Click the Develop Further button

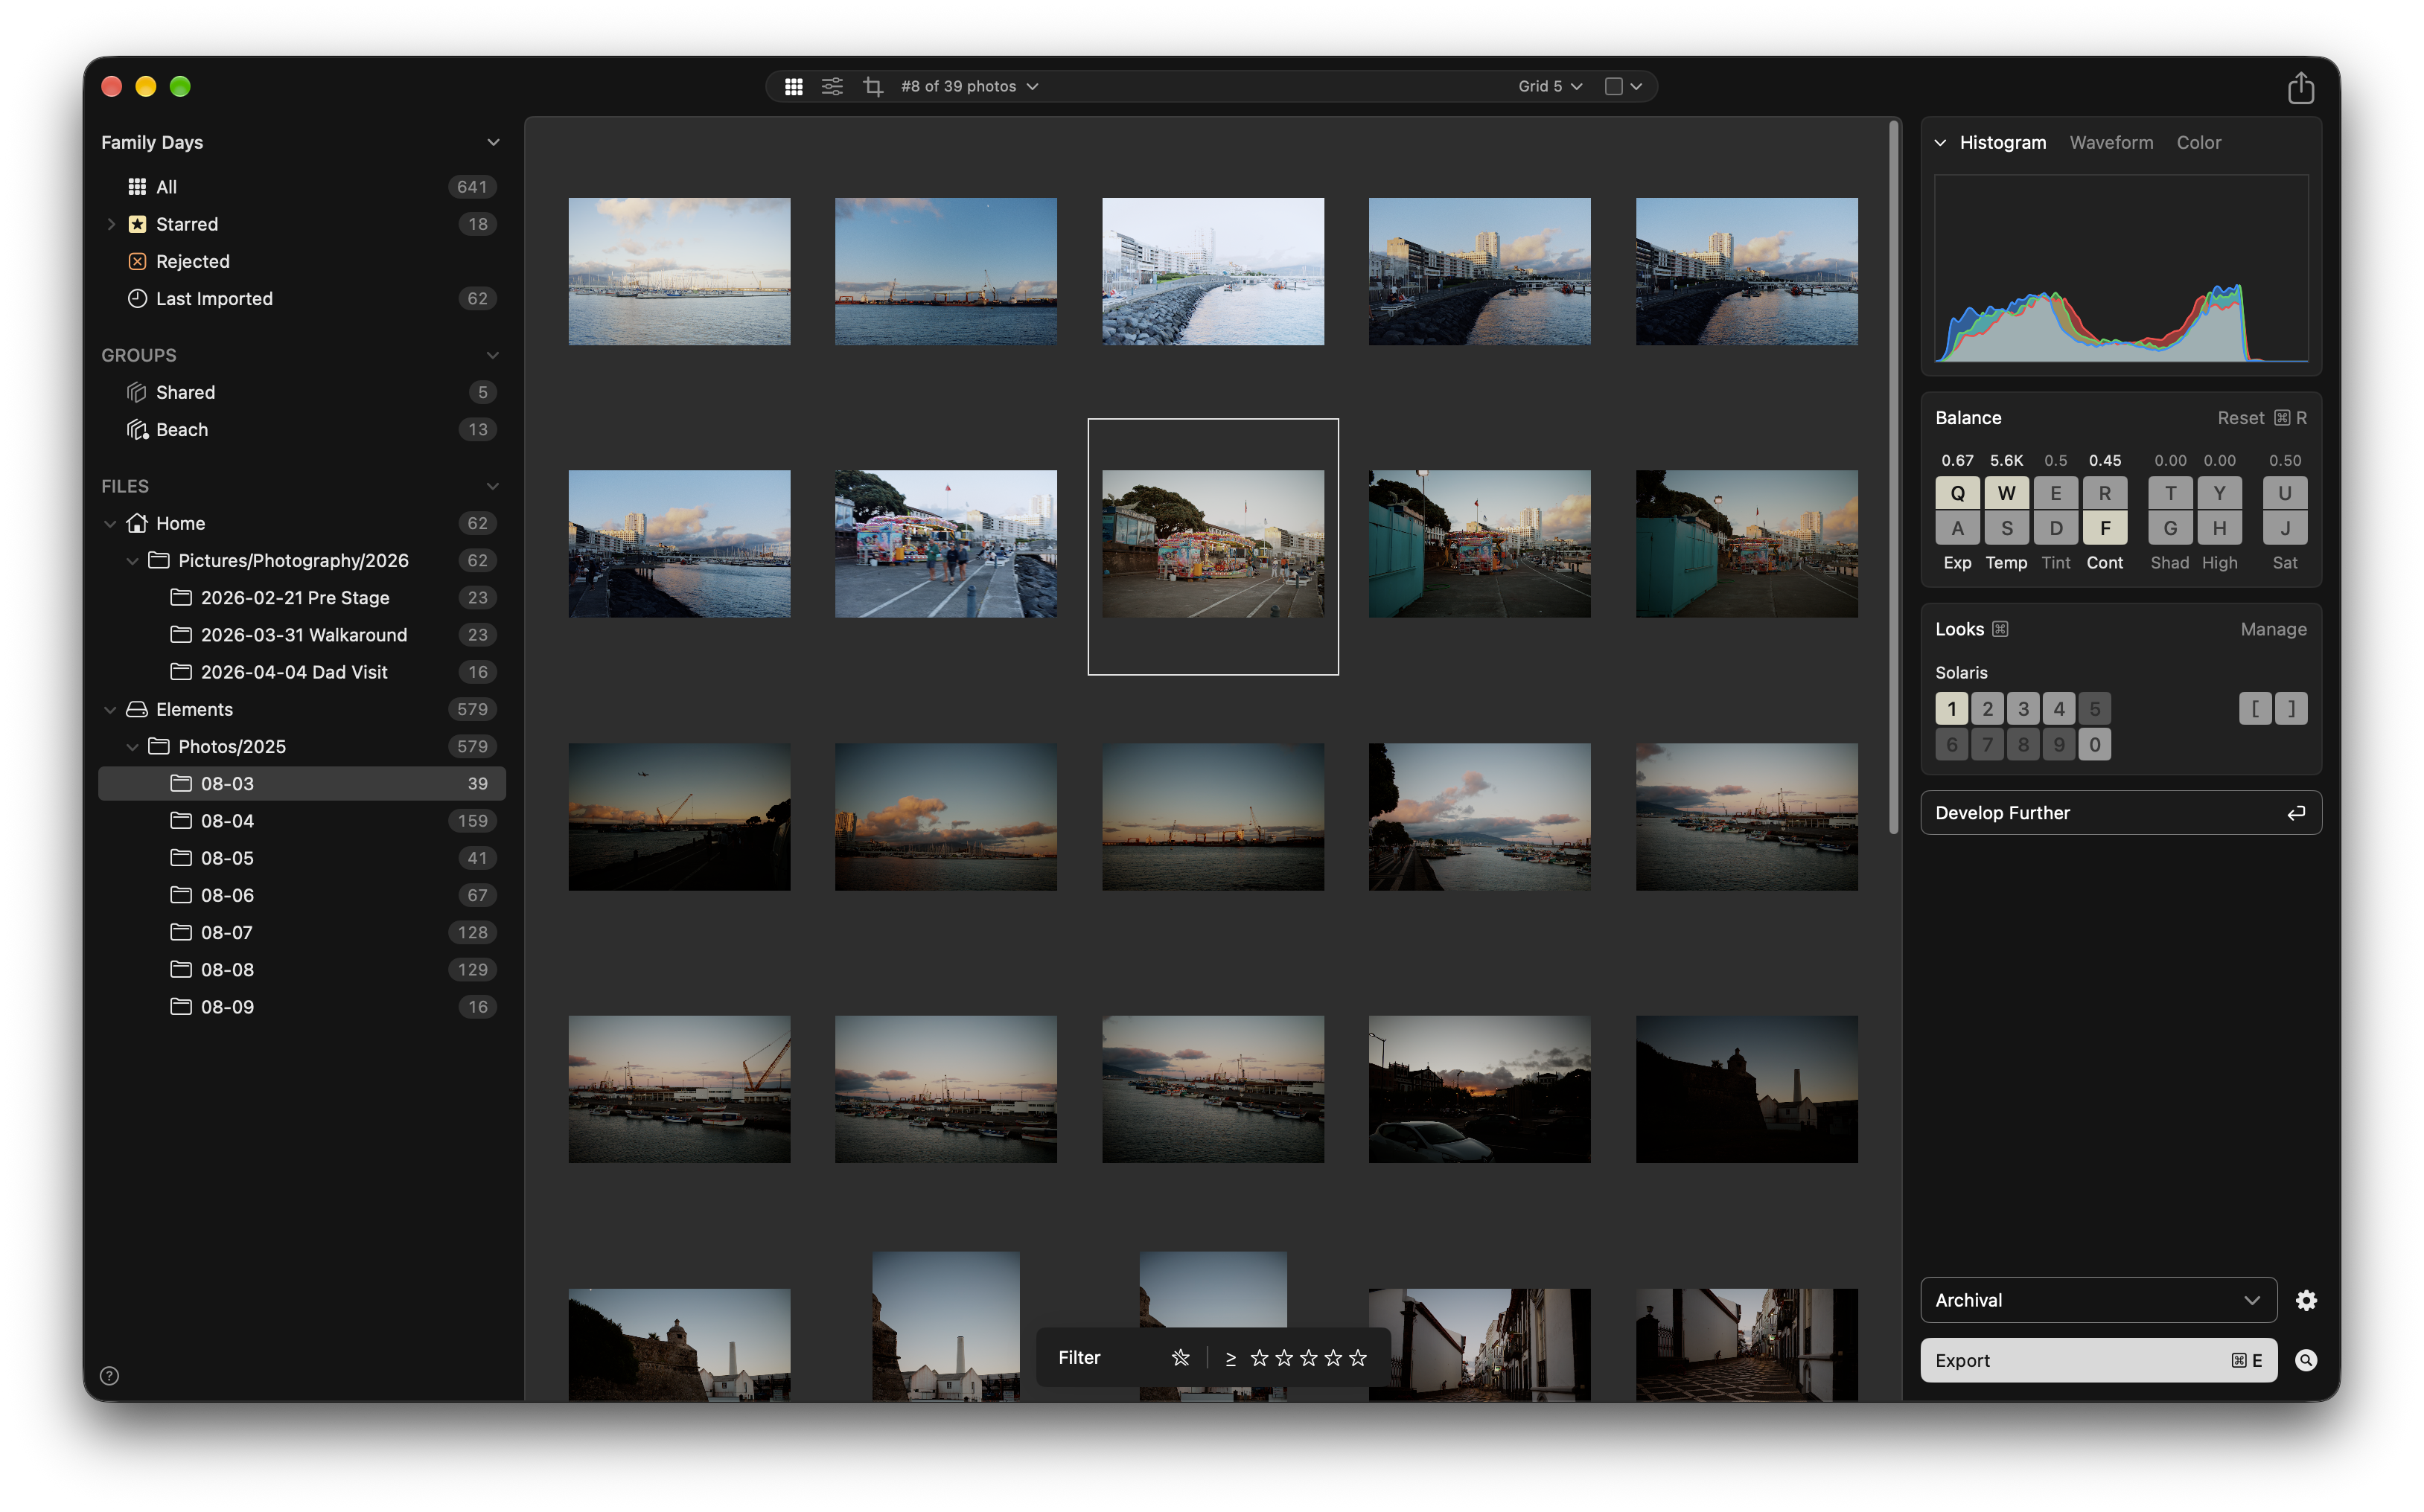pos(2120,813)
